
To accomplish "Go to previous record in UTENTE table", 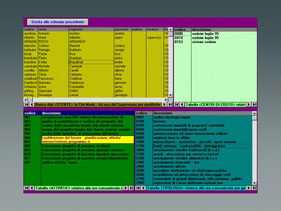I will (31, 105).
